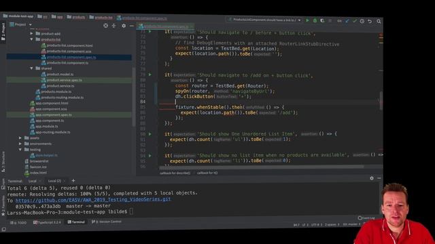Open GitHub repository link in terminal
The width and height of the screenshot is (435, 244).
(x=93, y=199)
